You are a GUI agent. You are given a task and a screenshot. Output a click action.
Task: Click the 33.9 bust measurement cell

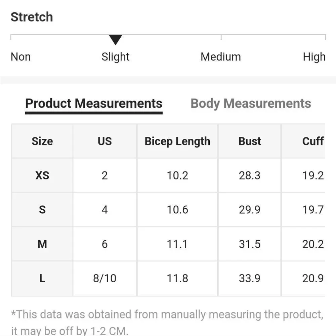[250, 278]
